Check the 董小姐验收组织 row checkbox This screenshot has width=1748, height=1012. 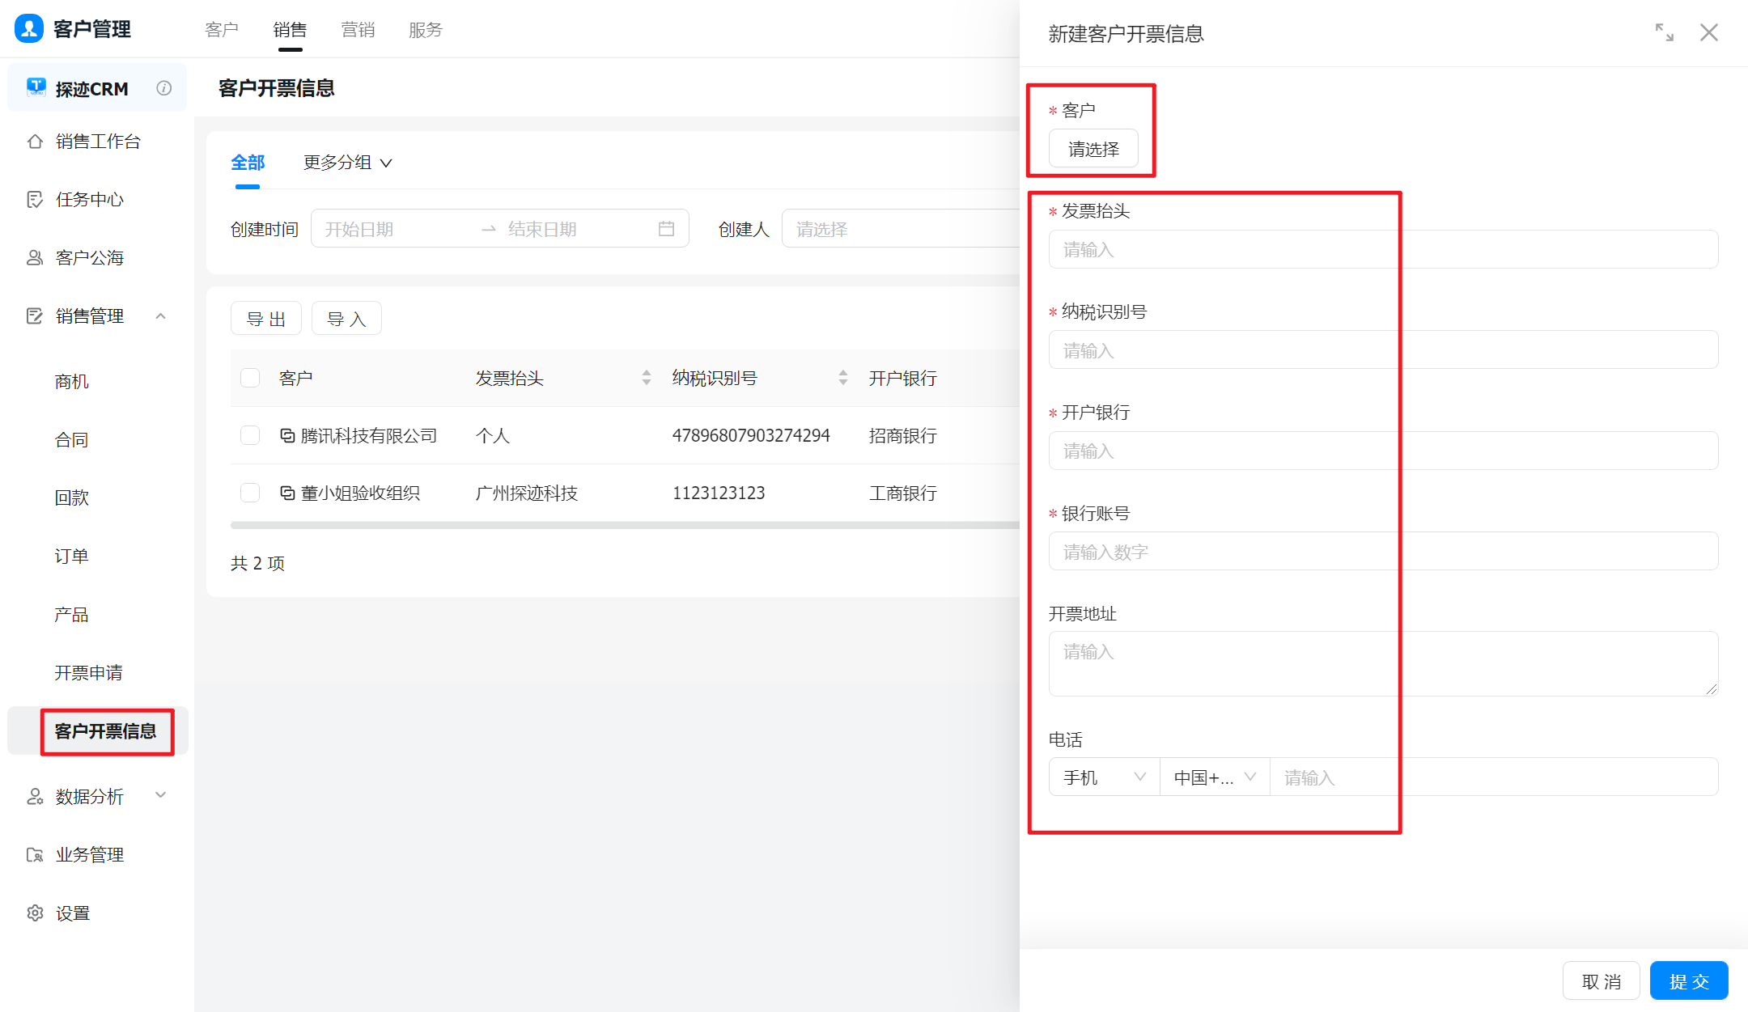tap(250, 493)
